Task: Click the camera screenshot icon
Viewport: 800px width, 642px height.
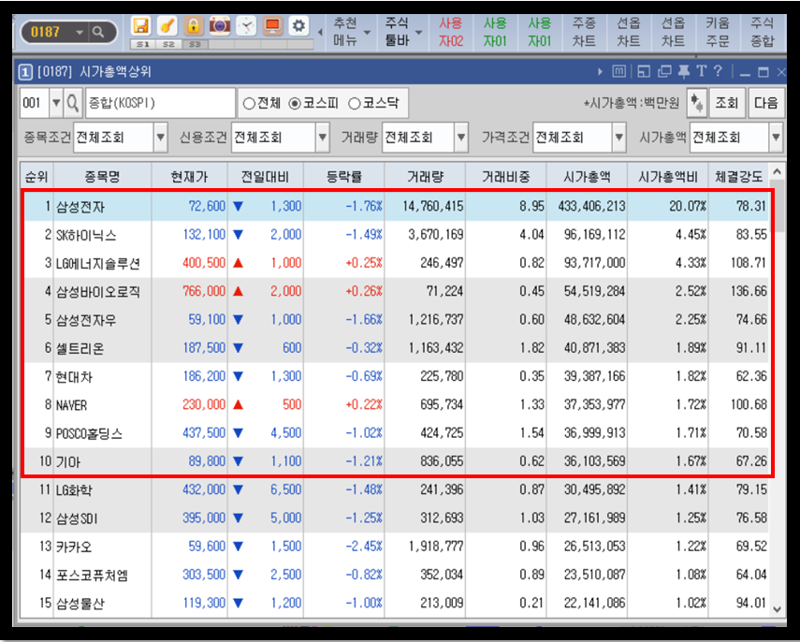Action: pyautogui.click(x=220, y=25)
